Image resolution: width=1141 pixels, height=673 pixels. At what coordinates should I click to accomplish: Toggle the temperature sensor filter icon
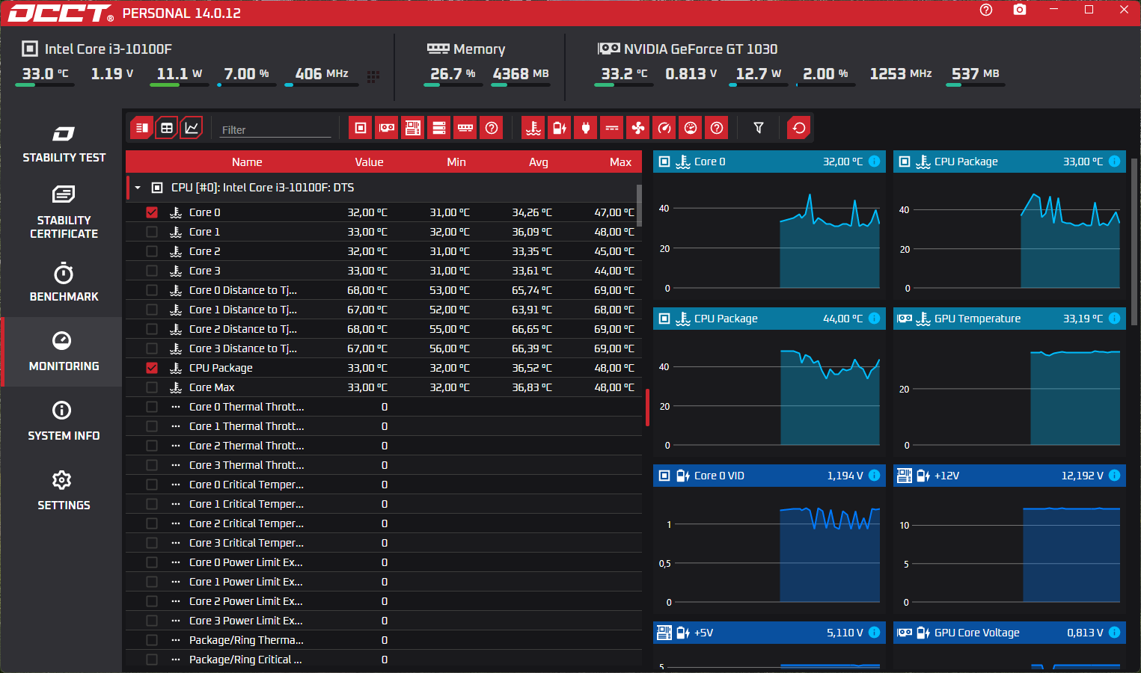tap(533, 128)
